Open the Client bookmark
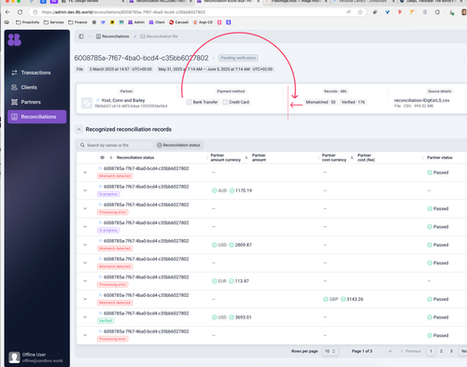The image size is (467, 367). [x=157, y=22]
